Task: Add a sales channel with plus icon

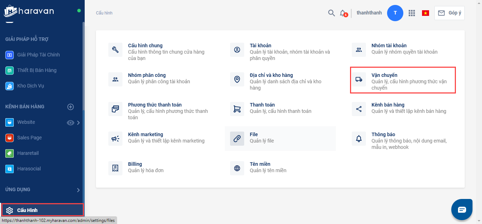Action: (71, 107)
